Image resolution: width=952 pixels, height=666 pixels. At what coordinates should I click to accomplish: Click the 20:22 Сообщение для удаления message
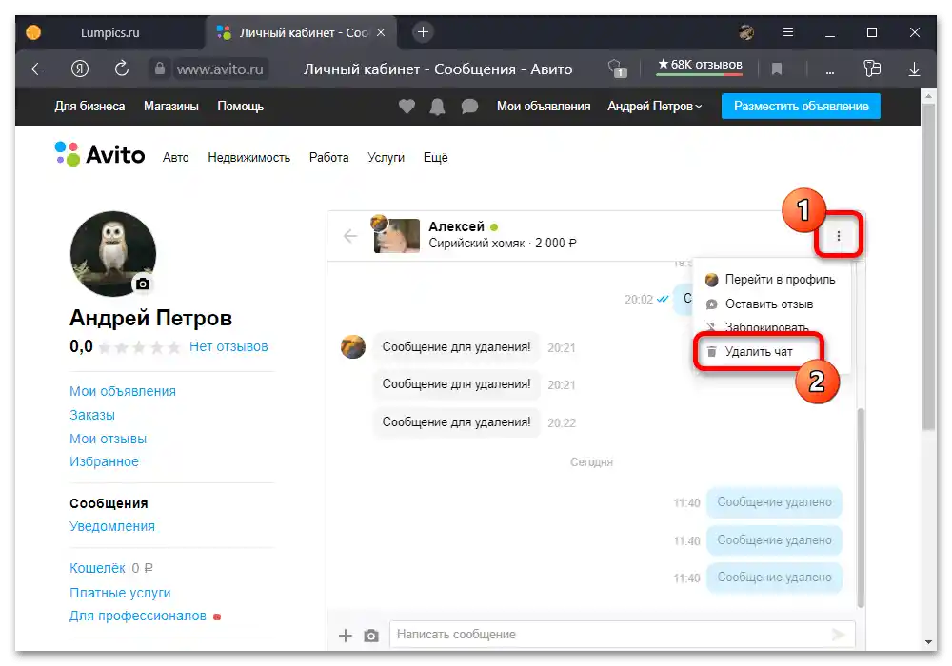456,422
